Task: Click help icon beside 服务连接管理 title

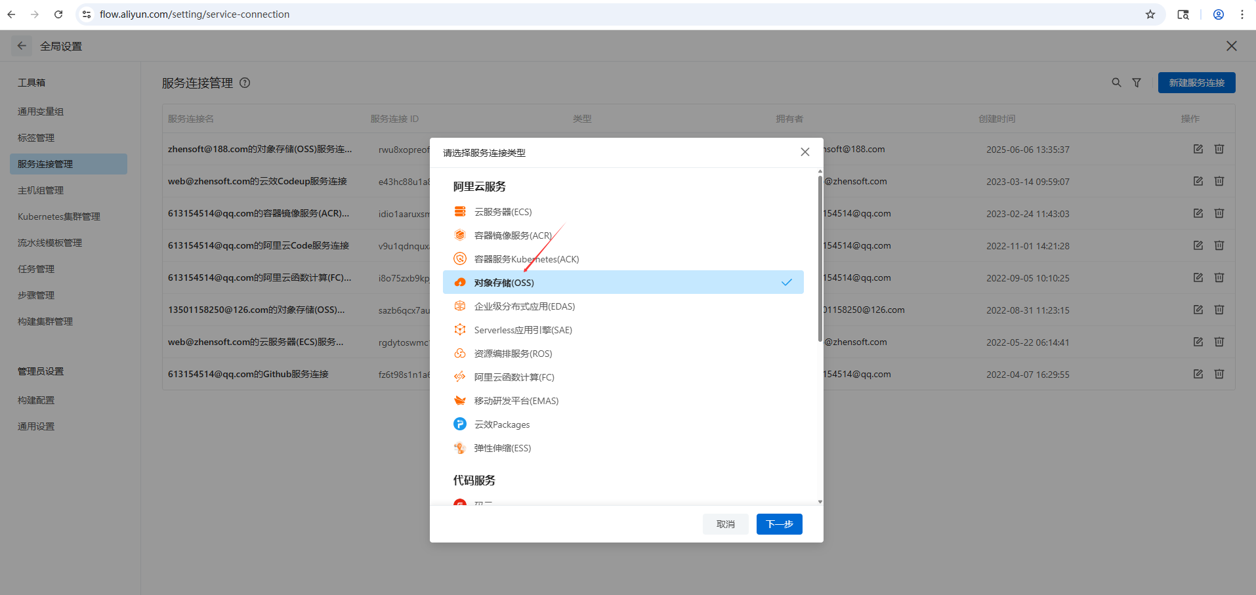Action: pyautogui.click(x=245, y=83)
